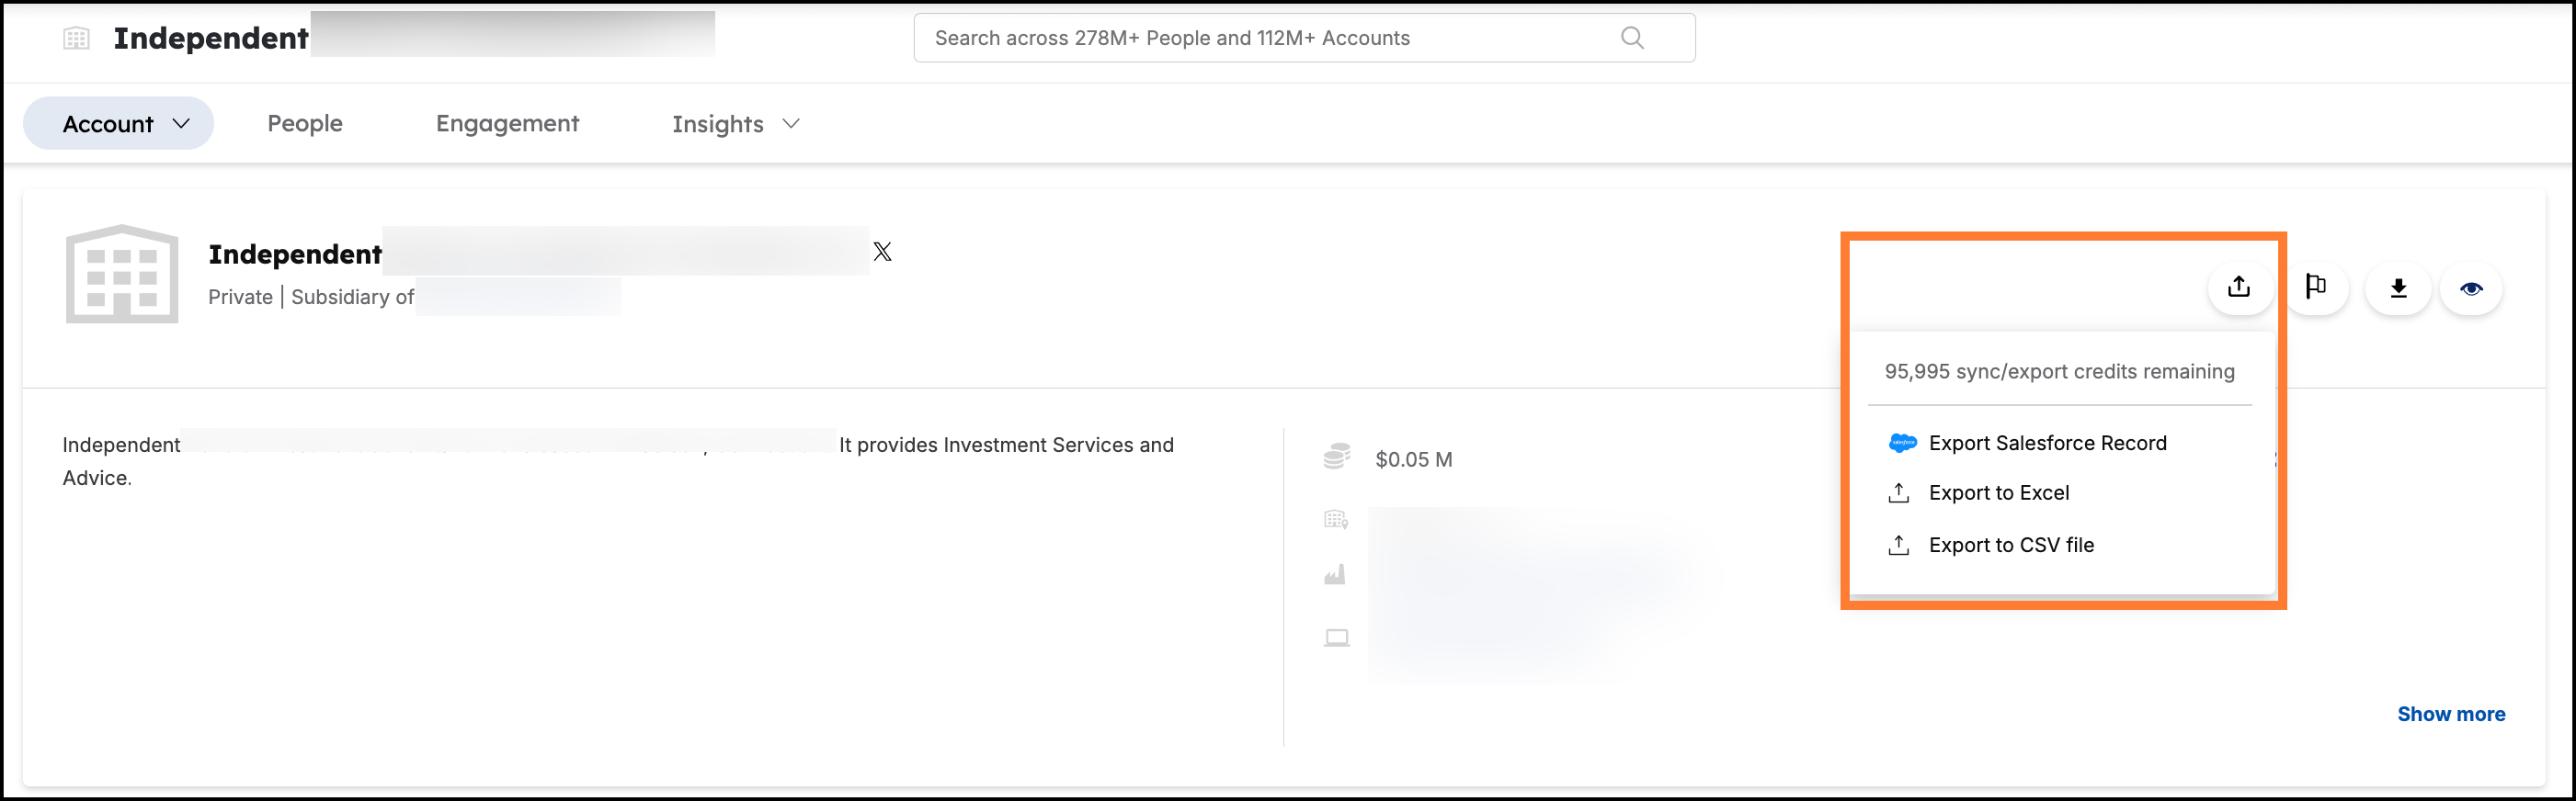This screenshot has height=801, width=2576.
Task: Switch to the Engagement tab
Action: (507, 124)
